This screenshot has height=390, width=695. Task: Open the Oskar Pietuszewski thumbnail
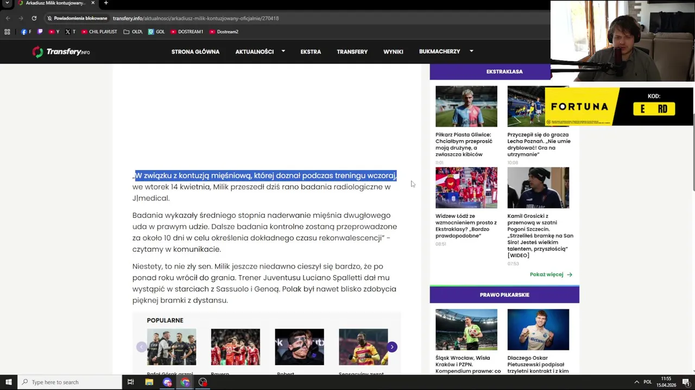[x=538, y=329]
